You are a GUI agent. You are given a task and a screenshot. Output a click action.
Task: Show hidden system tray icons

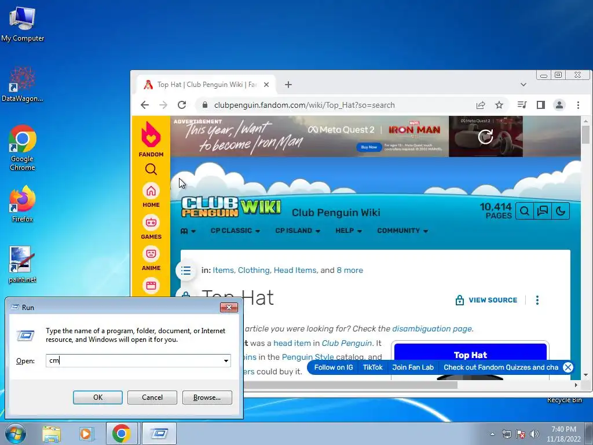tap(492, 434)
